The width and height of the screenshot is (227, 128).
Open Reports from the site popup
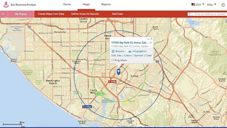118,51
